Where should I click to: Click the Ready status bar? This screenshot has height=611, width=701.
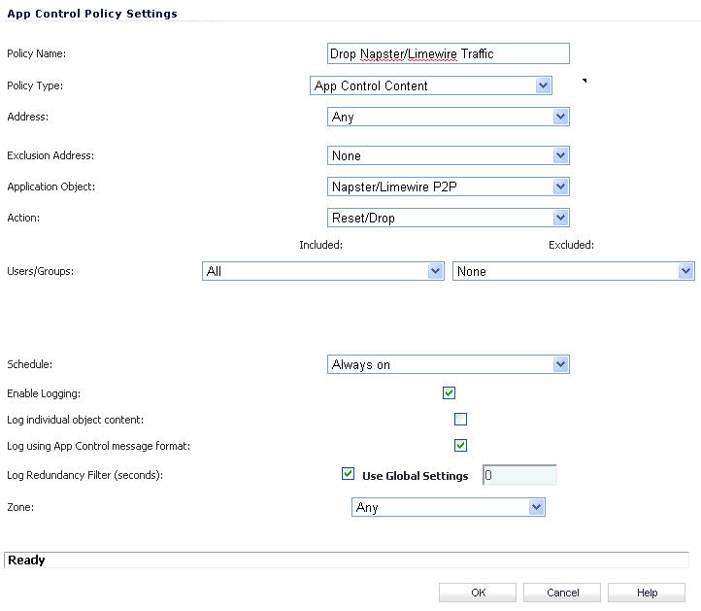click(347, 560)
